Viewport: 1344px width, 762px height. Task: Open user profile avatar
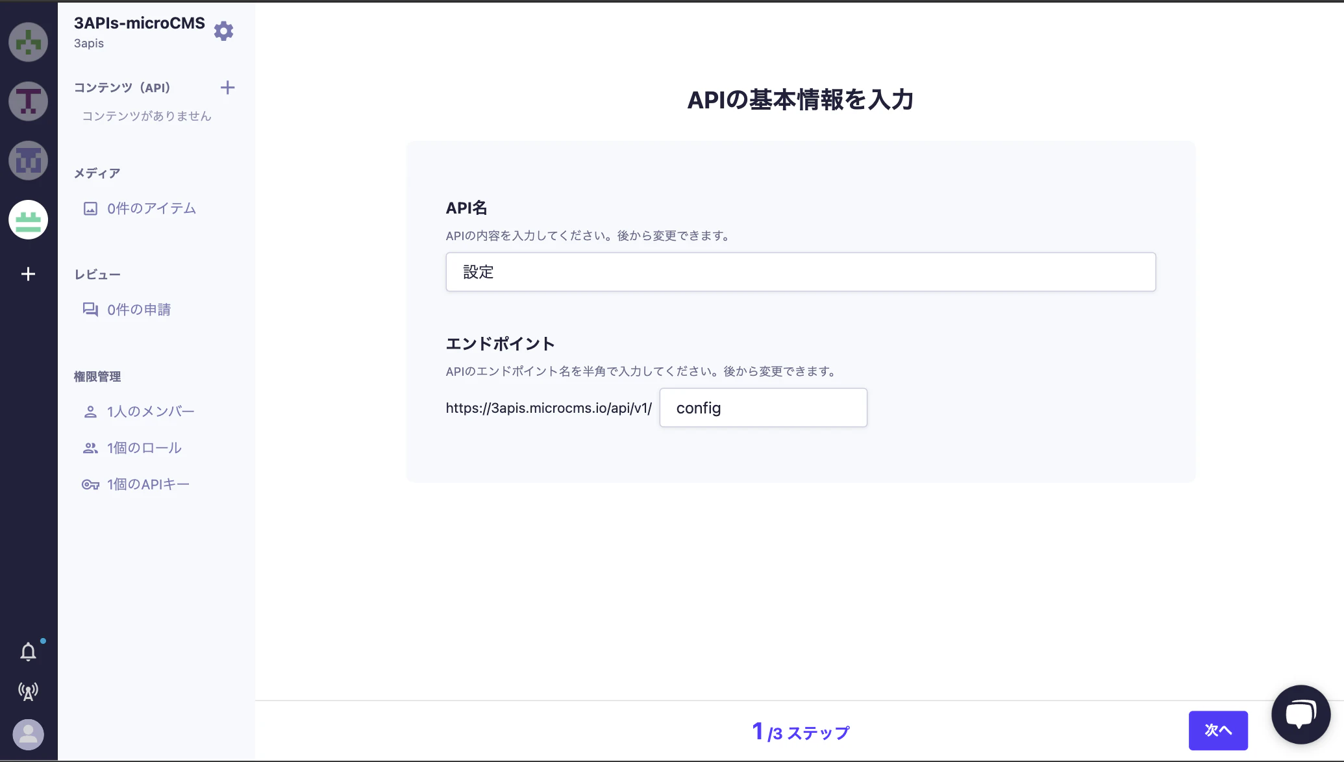click(28, 735)
